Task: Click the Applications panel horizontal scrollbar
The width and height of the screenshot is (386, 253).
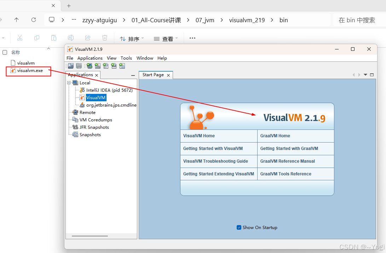Action: click(90, 236)
